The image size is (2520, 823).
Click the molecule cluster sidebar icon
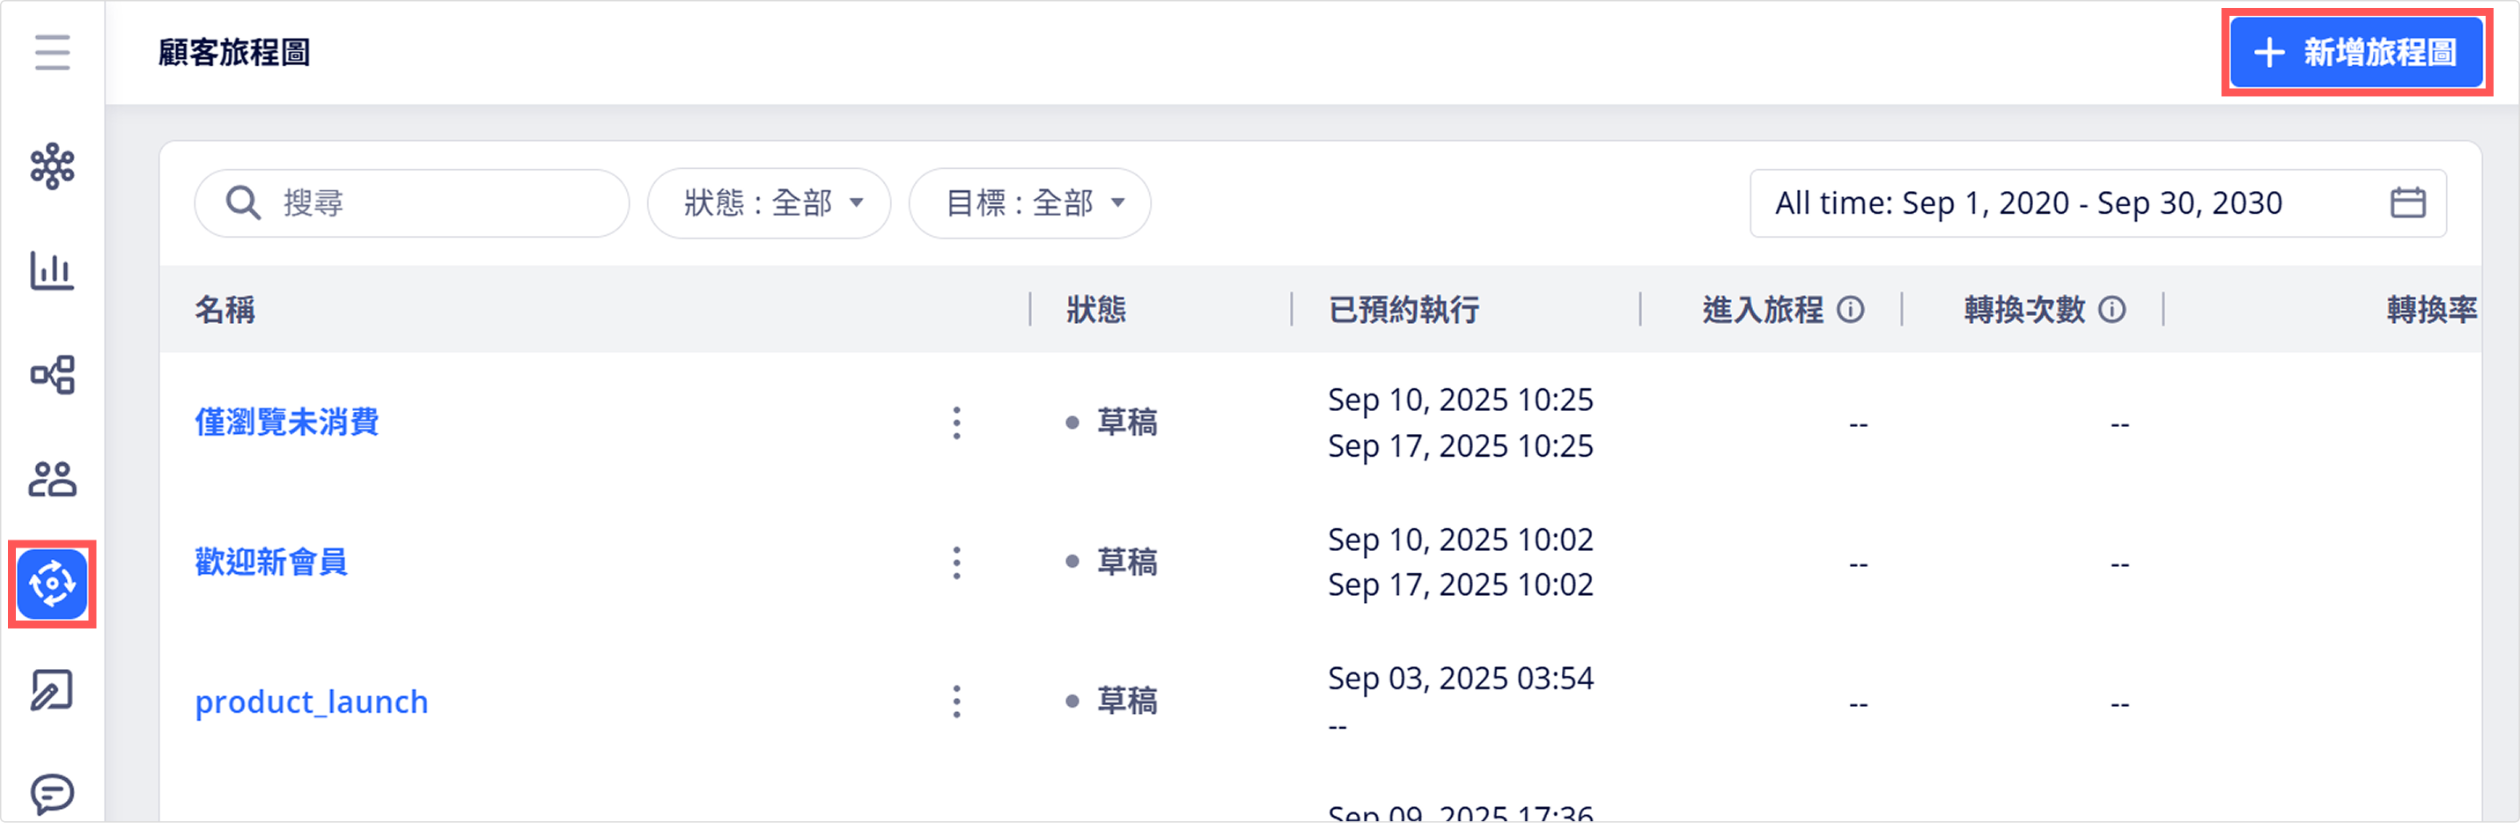(x=52, y=166)
